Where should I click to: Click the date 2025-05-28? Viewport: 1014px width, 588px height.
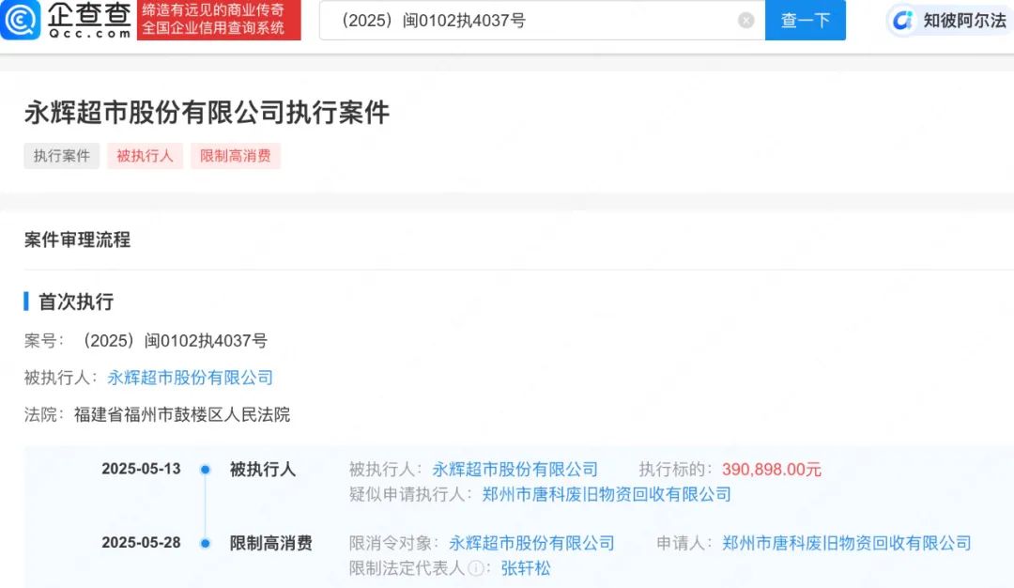(x=141, y=543)
